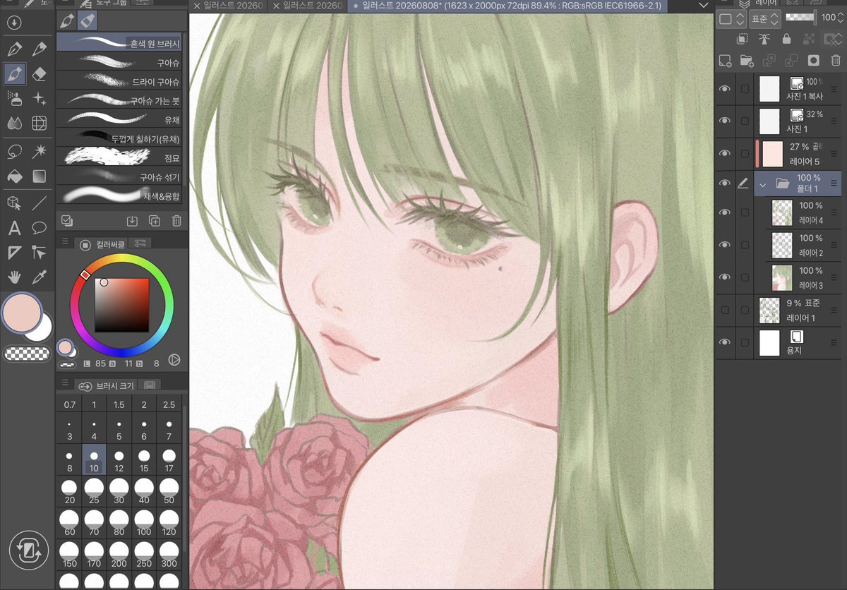Show the hidden 레이어 1 layer
The image size is (847, 590).
(x=724, y=310)
